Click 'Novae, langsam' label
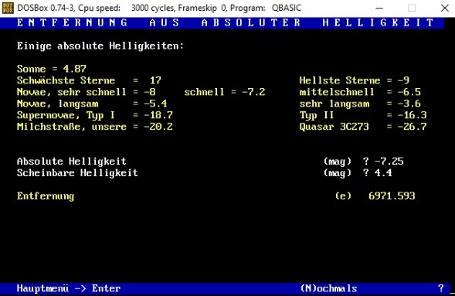This screenshot has height=296, width=455. point(57,104)
